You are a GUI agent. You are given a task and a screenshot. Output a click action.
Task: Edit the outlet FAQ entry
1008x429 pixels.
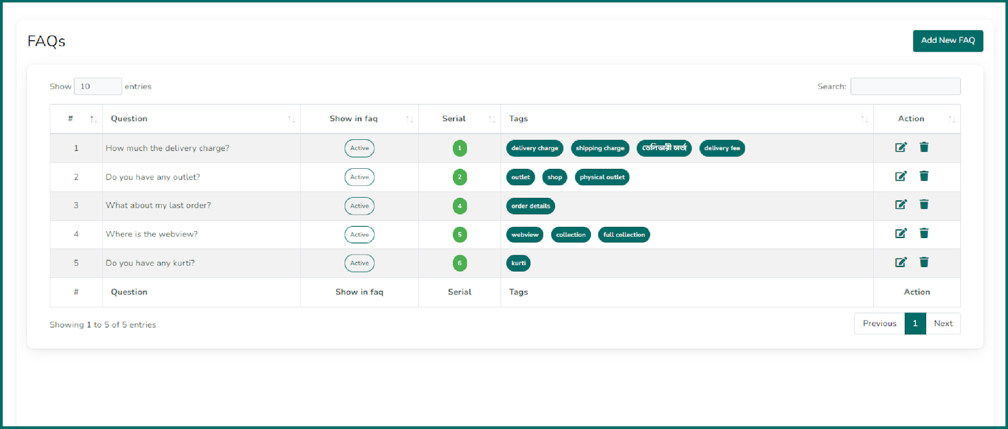901,176
